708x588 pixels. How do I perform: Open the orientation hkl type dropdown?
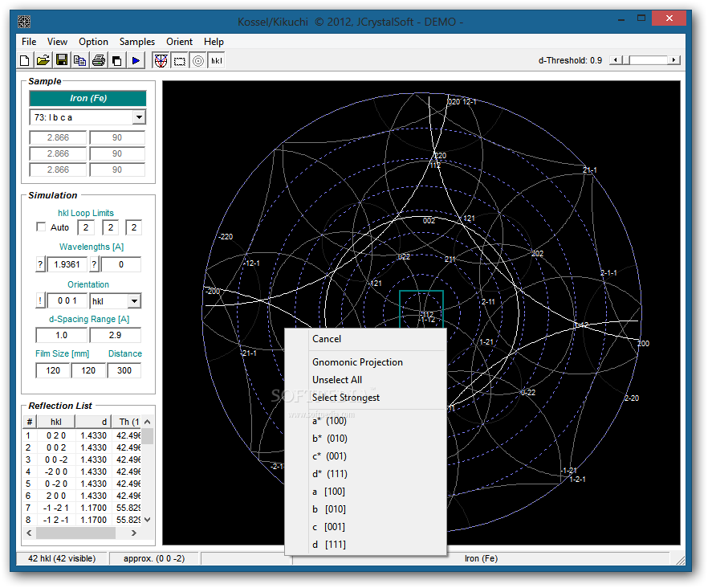pyautogui.click(x=134, y=301)
